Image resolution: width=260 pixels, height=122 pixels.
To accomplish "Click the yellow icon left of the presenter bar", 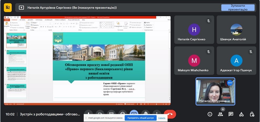I will click(8, 8).
